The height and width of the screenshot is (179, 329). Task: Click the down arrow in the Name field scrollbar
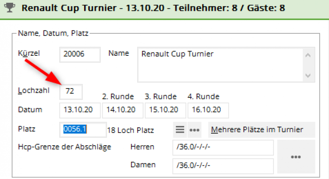click(308, 75)
